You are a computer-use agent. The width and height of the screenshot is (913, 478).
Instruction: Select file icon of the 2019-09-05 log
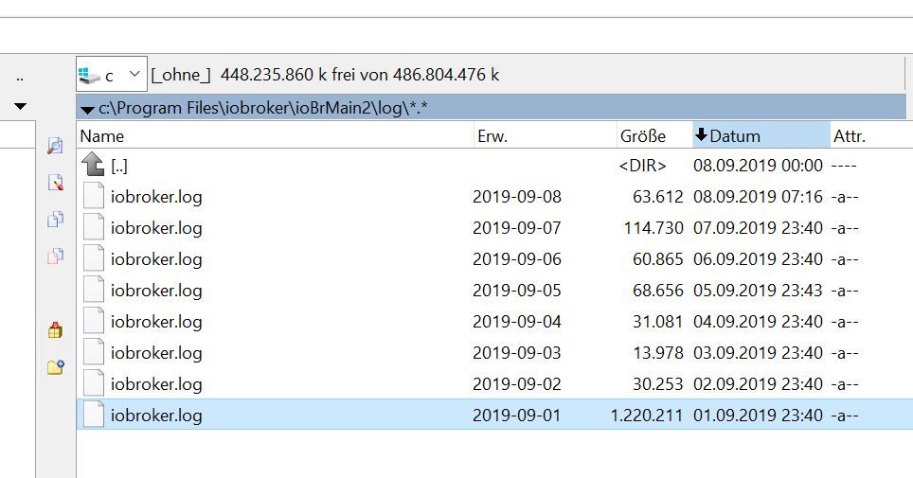coord(93,290)
